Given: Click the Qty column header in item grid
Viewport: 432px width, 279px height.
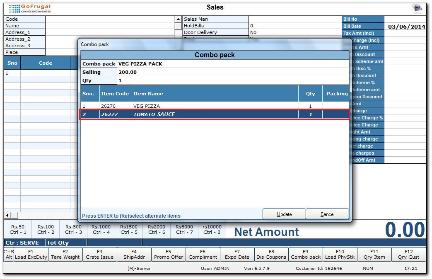Looking at the screenshot, I should pyautogui.click(x=311, y=93).
